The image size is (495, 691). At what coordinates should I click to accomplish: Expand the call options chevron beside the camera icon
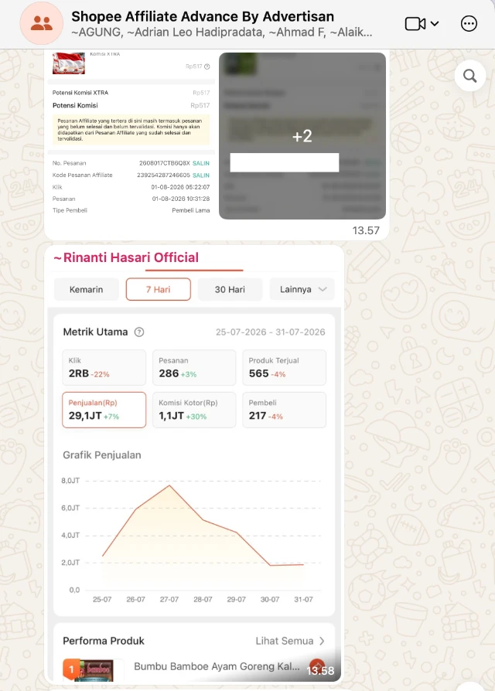tap(435, 23)
